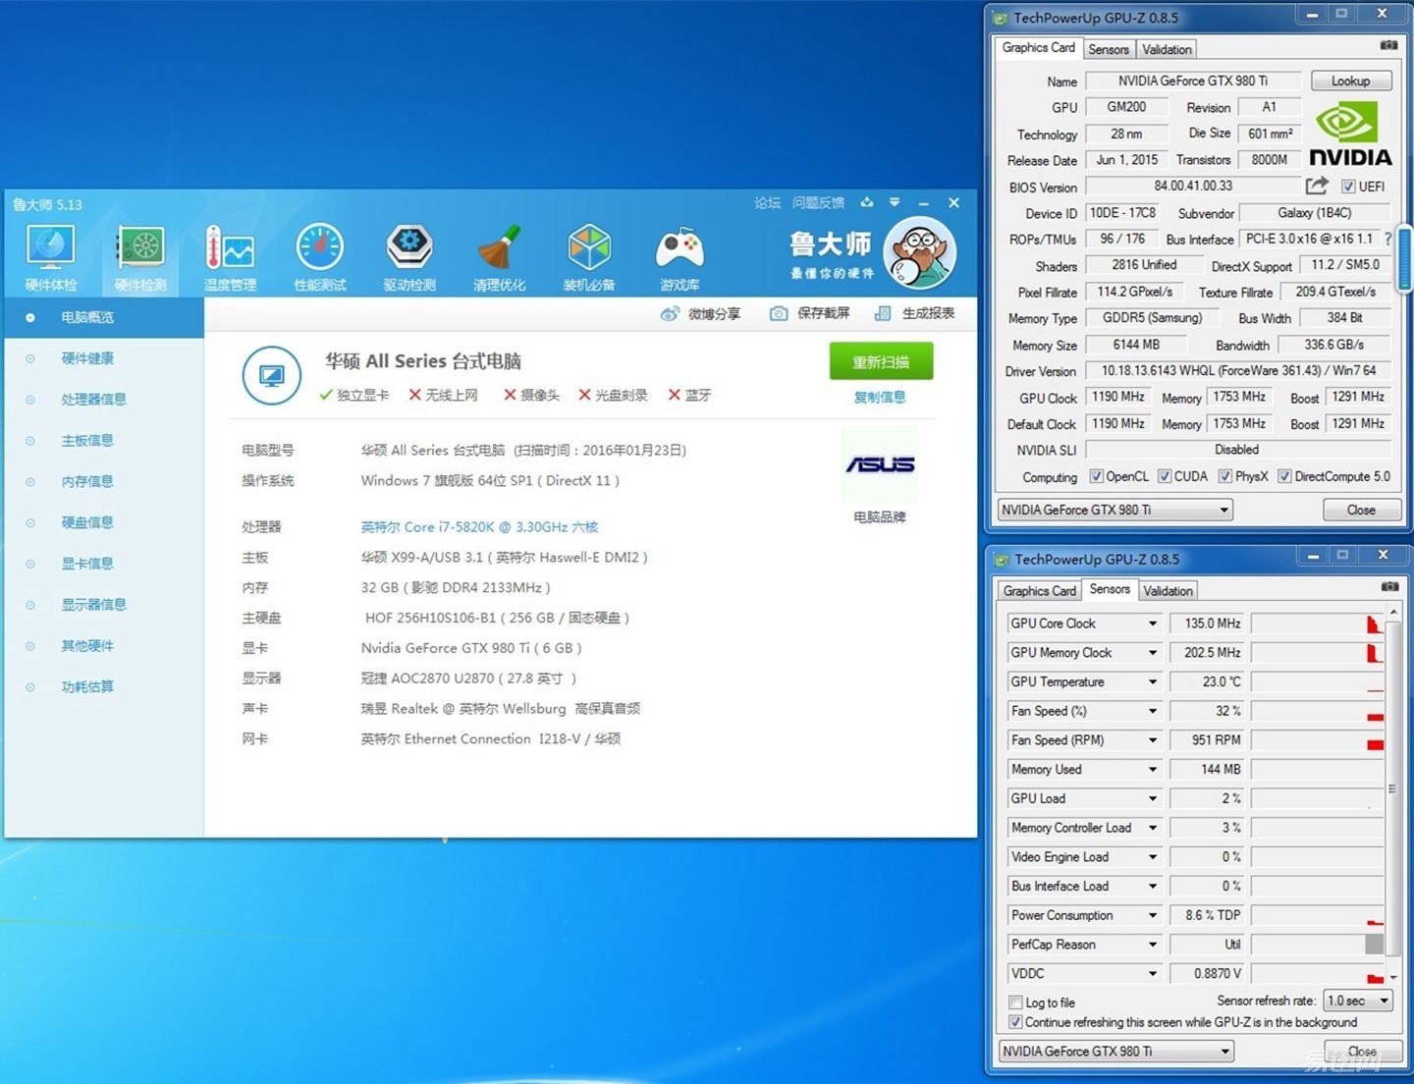Viewport: 1414px width, 1084px height.
Task: Select 功耗估算 in the sidebar
Action: pos(87,686)
